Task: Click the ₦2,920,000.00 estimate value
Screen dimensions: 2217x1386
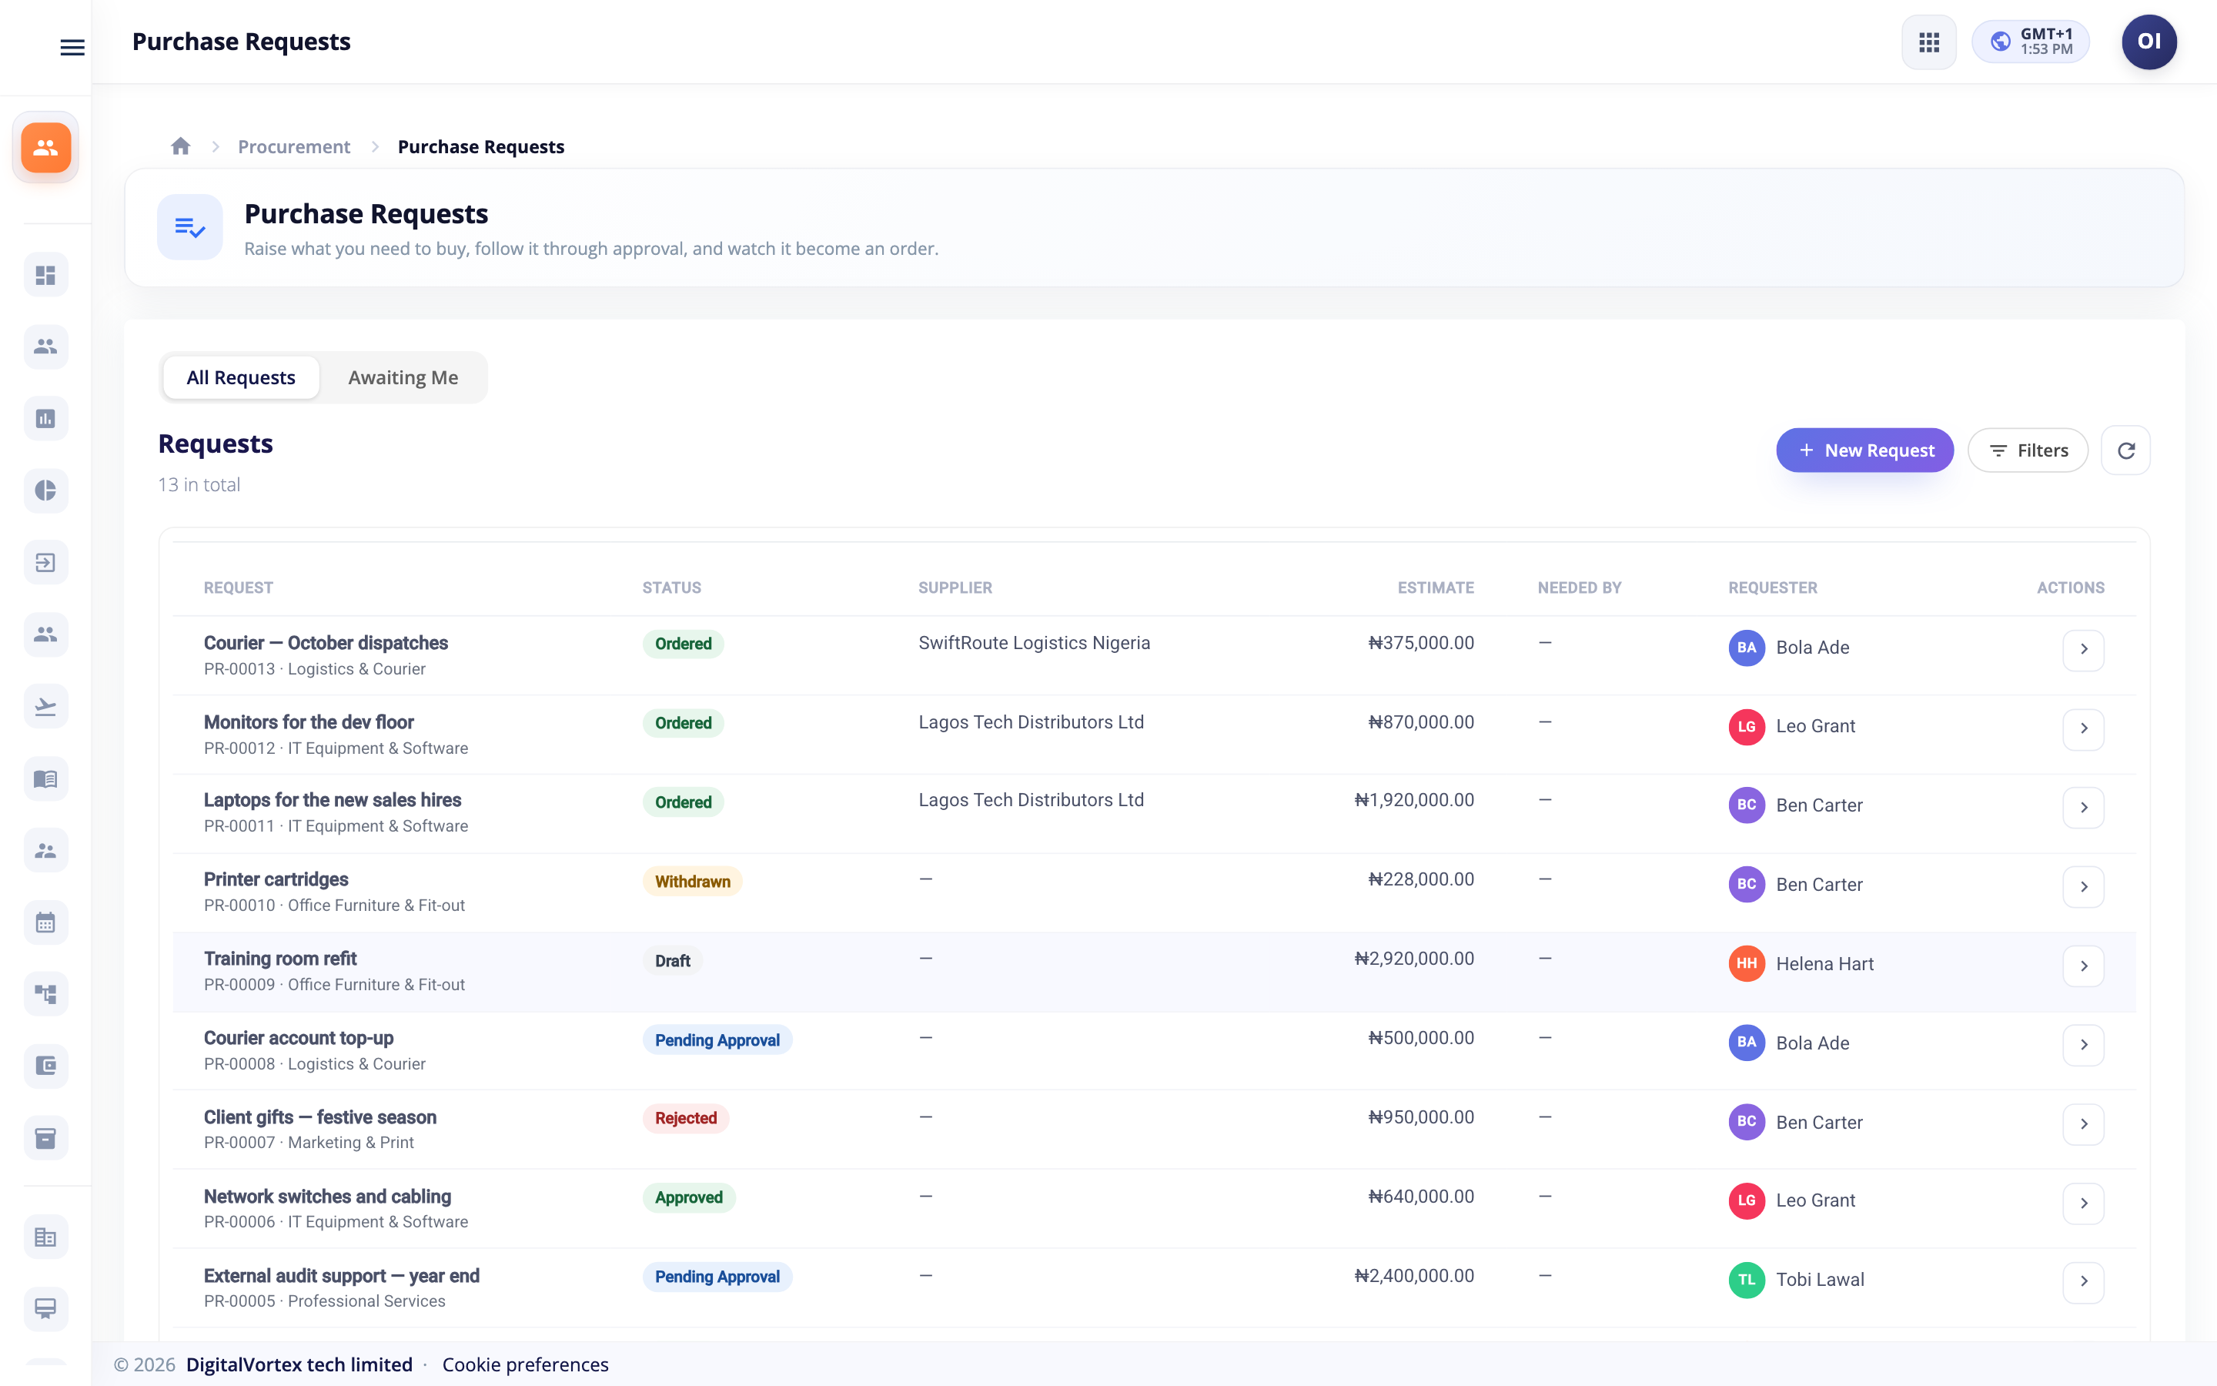Action: tap(1413, 959)
